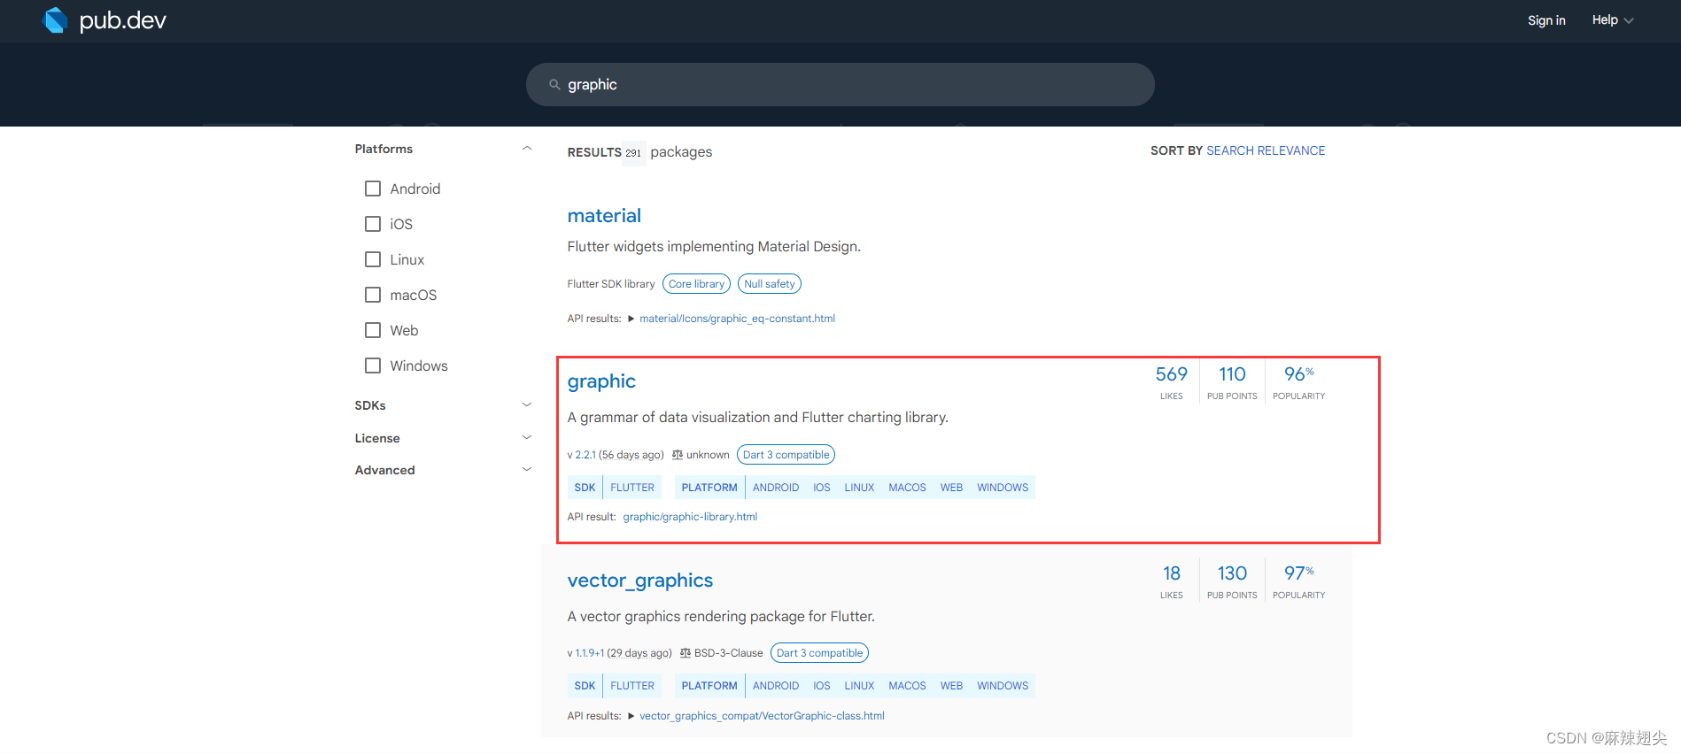The height and width of the screenshot is (754, 1681).
Task: Click the search magnifier icon
Action: pyautogui.click(x=554, y=85)
